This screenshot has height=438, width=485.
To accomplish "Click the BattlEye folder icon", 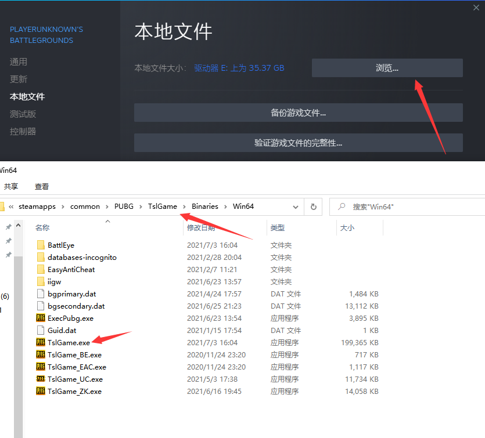I will click(x=41, y=245).
